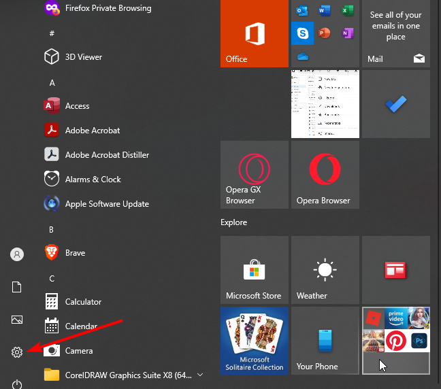Jump to letter A section header
Screen dimensions: 441x389
click(x=52, y=83)
